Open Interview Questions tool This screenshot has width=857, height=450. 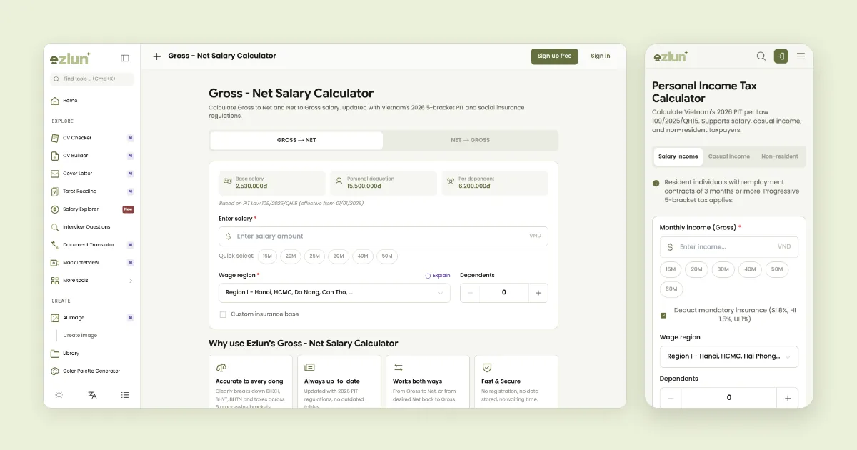point(92,227)
